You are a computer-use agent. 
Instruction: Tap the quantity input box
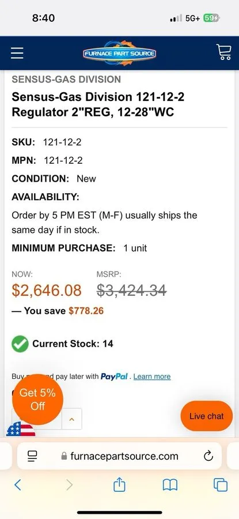pos(37,419)
